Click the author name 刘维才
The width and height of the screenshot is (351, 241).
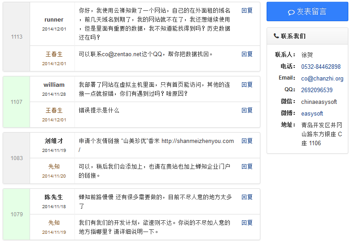[54, 141]
